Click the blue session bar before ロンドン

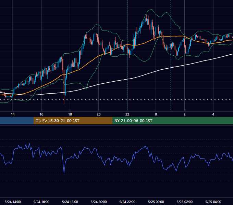17,121
